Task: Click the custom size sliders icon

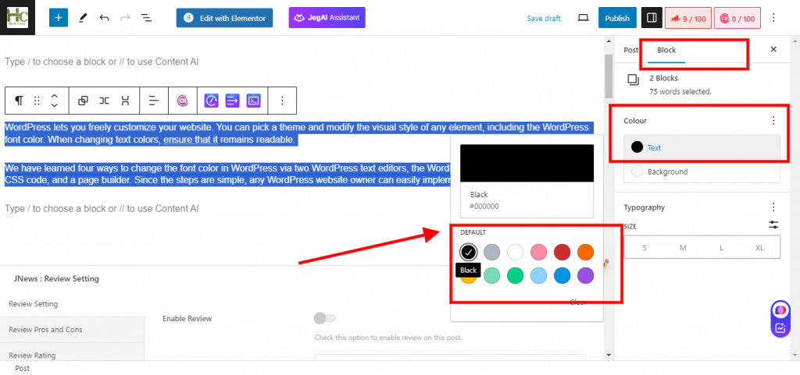Action: click(x=773, y=225)
